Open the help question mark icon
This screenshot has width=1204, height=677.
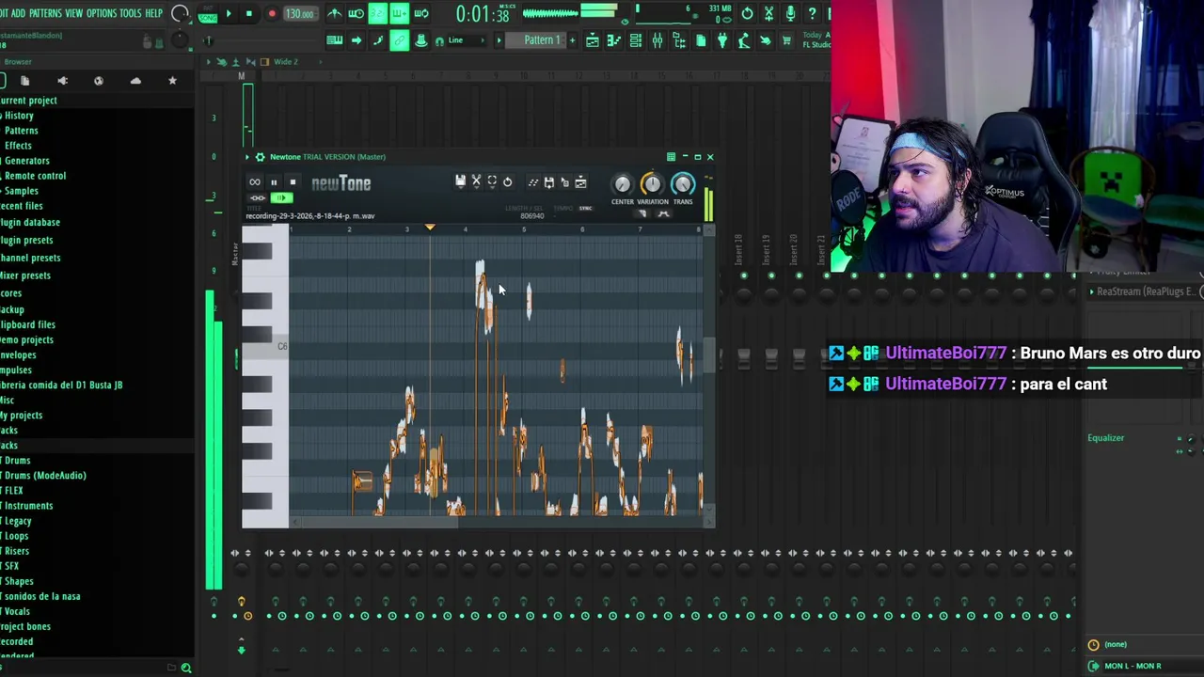[812, 13]
